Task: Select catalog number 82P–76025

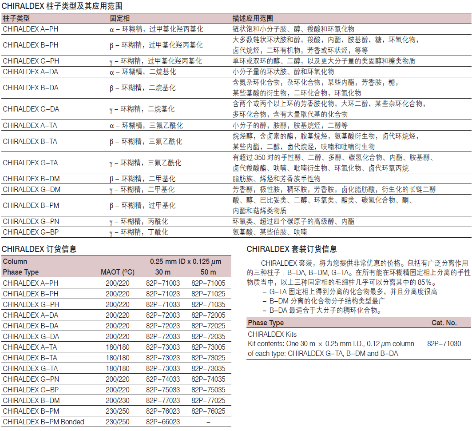Action: click(208, 411)
